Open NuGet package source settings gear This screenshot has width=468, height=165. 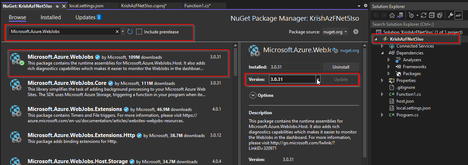[x=356, y=32]
